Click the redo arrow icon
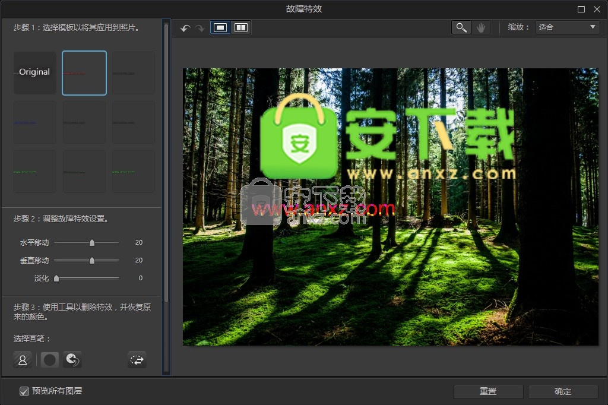 click(x=200, y=28)
